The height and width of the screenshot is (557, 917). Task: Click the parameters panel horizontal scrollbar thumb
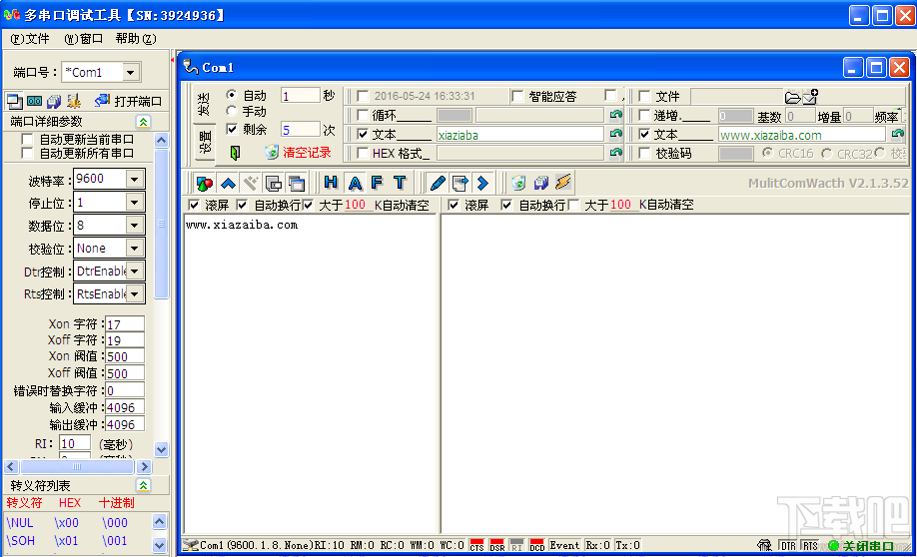77,466
